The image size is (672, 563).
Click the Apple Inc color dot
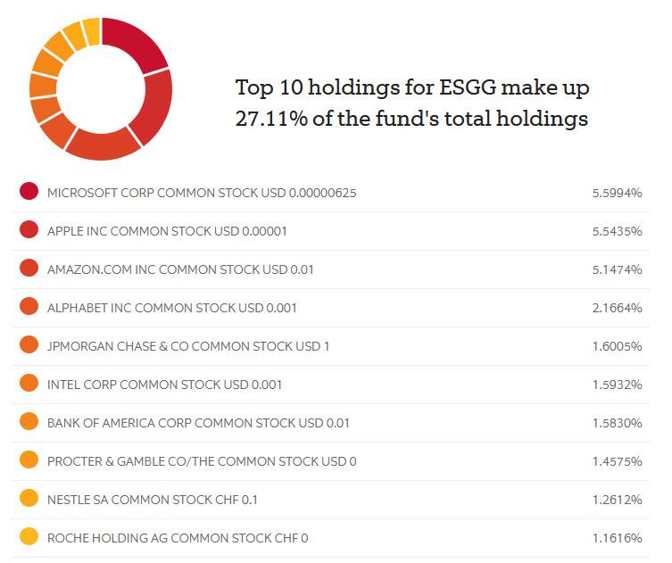(29, 230)
